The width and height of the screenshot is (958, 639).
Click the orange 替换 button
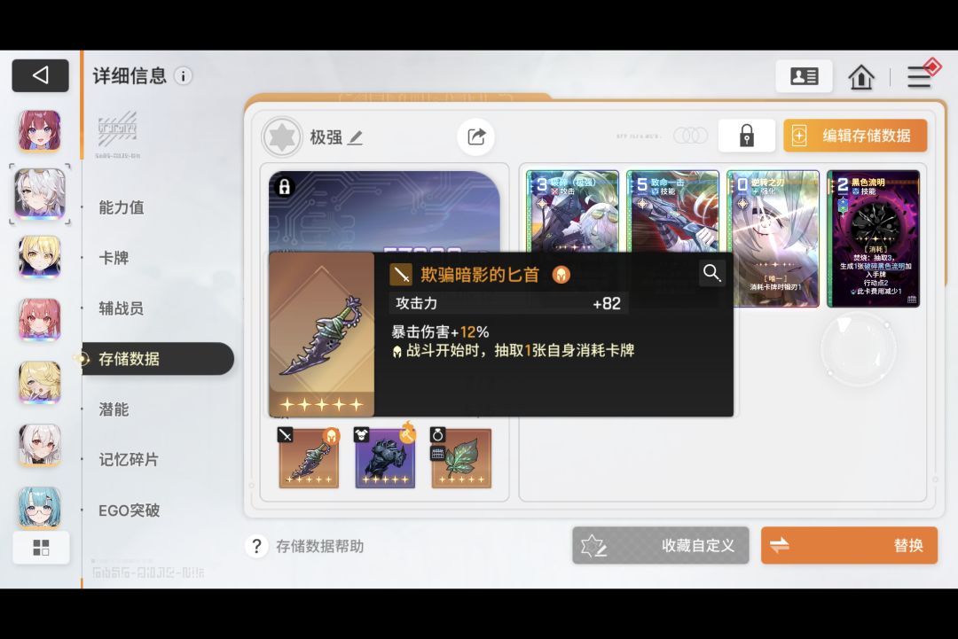click(849, 546)
